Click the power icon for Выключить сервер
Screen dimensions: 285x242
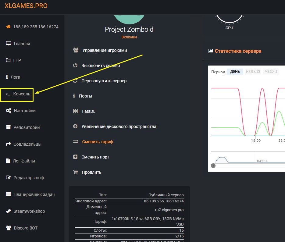(x=75, y=65)
